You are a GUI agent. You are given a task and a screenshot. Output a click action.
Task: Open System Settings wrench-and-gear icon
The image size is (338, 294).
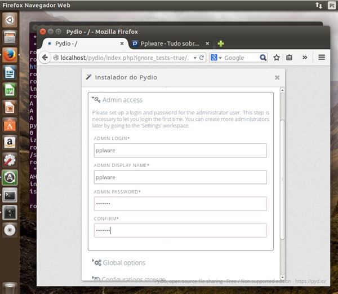10,160
